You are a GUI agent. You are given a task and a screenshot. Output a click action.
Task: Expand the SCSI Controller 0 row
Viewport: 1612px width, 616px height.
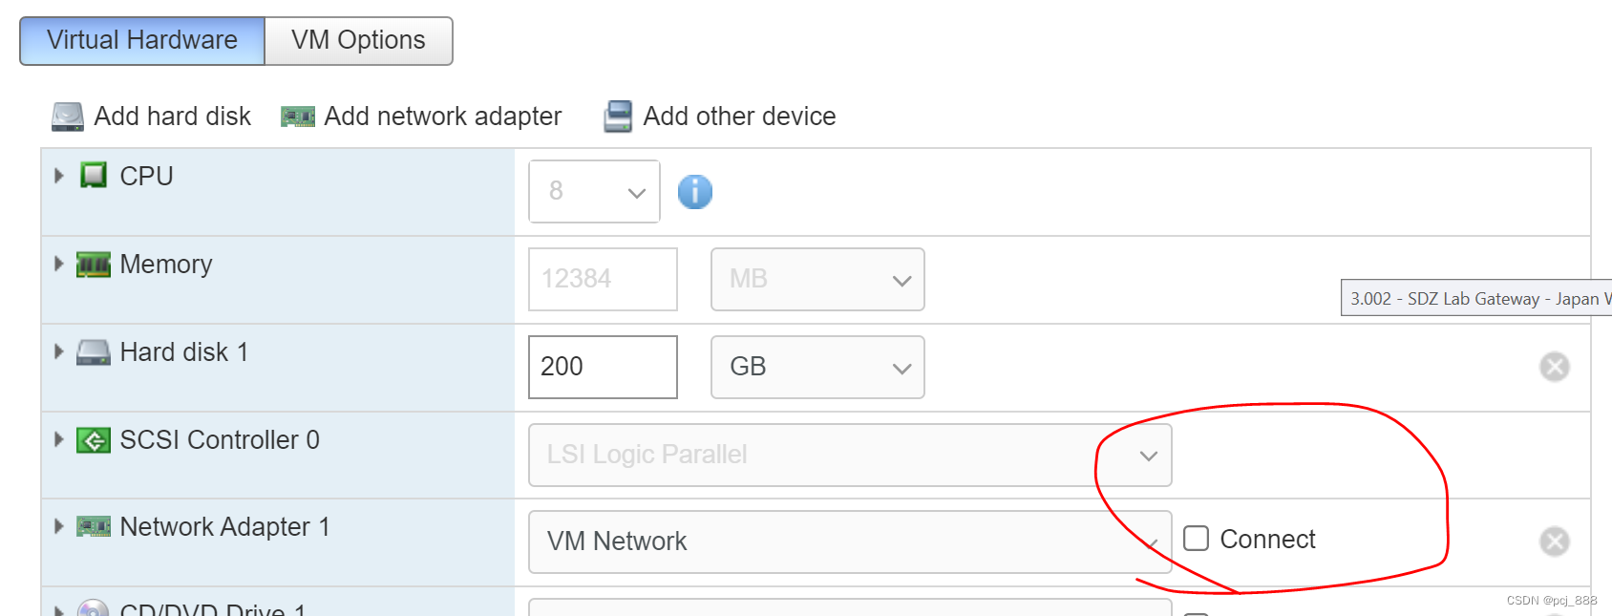pos(58,439)
